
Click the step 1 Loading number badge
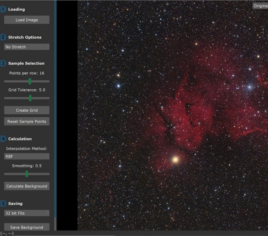tap(3, 9)
